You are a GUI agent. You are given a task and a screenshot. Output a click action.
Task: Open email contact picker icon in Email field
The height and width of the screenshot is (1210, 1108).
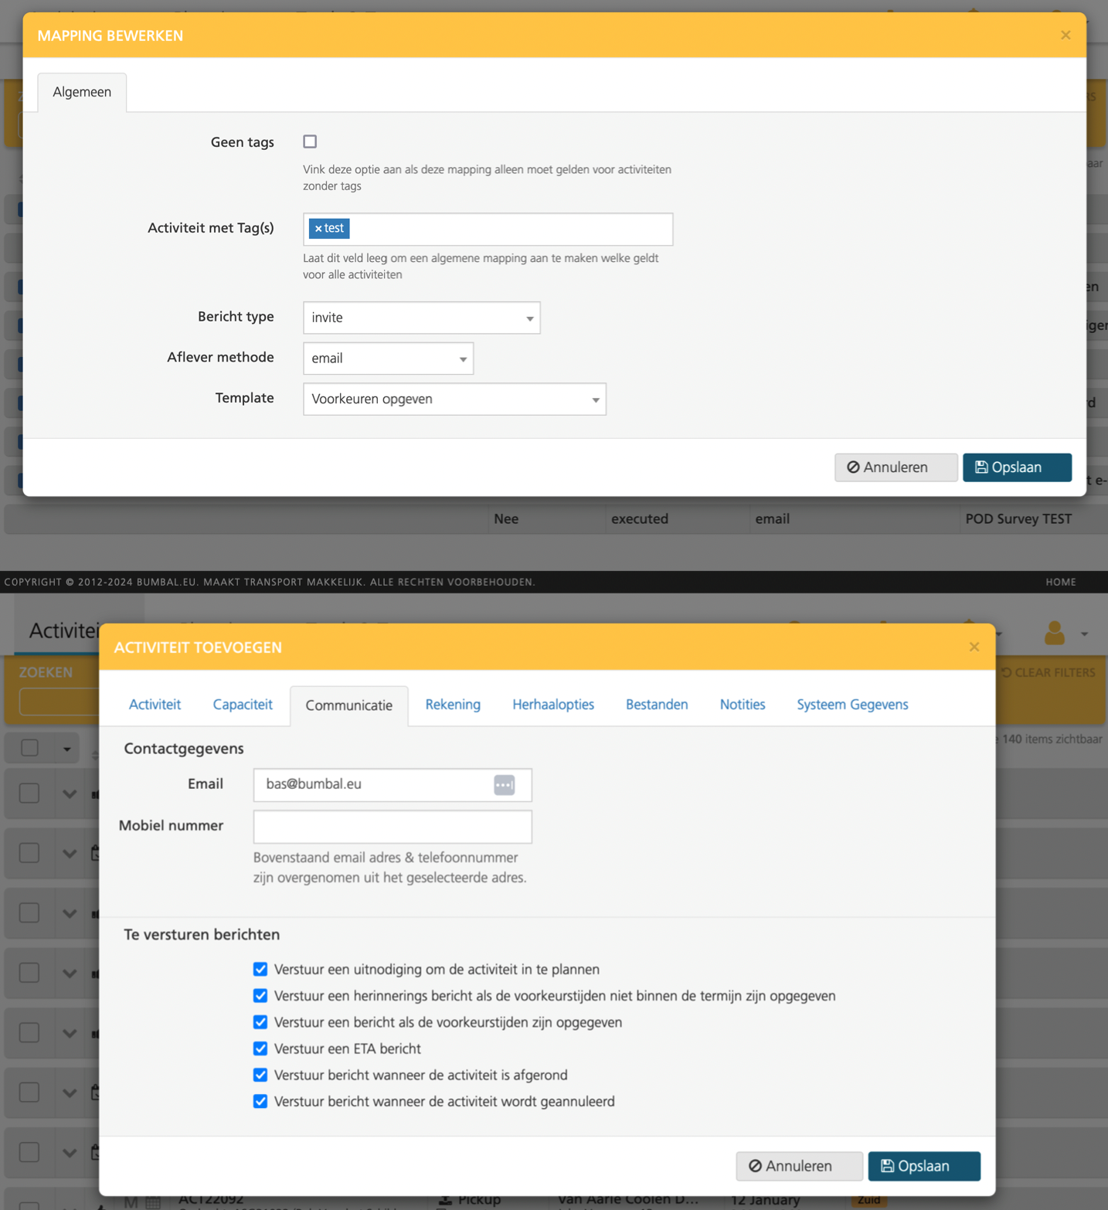point(505,784)
